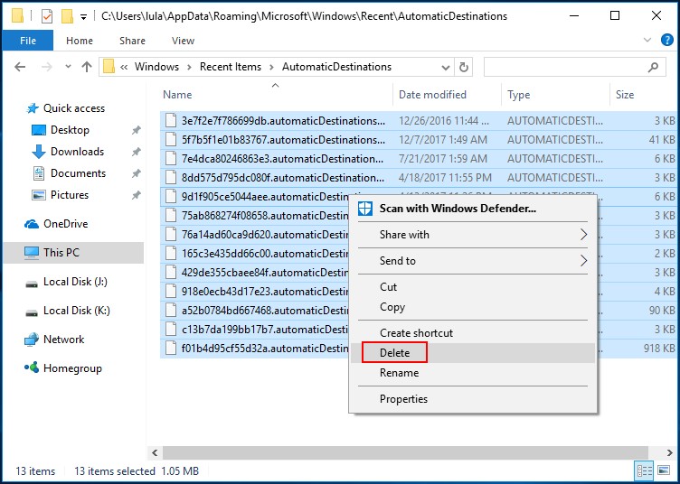680x484 pixels.
Task: Click the New folder quick access icon
Action: pos(67,16)
